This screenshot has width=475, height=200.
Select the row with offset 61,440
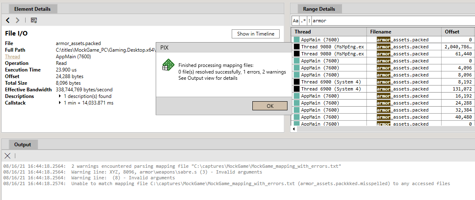[x=383, y=54]
